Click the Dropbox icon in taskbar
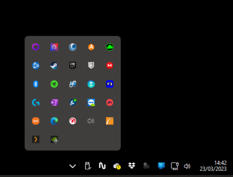This screenshot has width=233, height=177. point(132,166)
